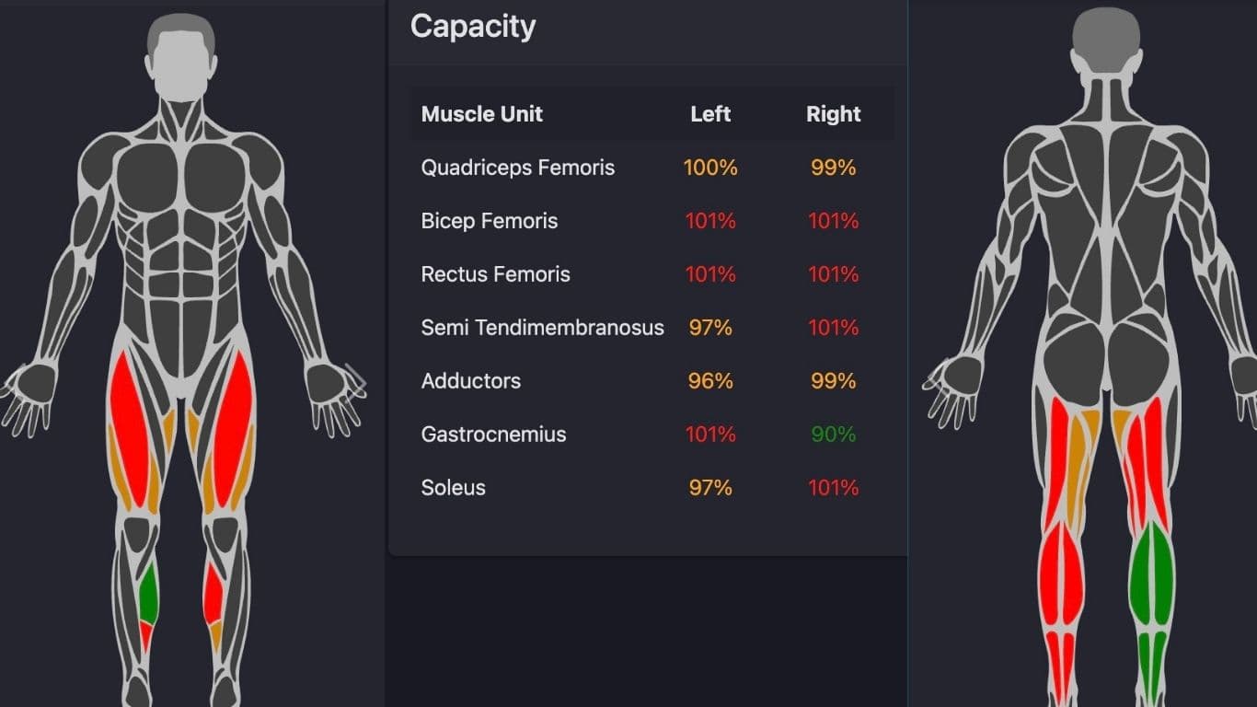Click the green 90% Gastrocnemius value
Viewport: 1257px width, 707px height.
(x=834, y=435)
